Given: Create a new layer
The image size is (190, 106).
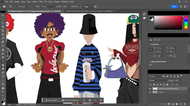Looking at the screenshot, I should (x=181, y=104).
